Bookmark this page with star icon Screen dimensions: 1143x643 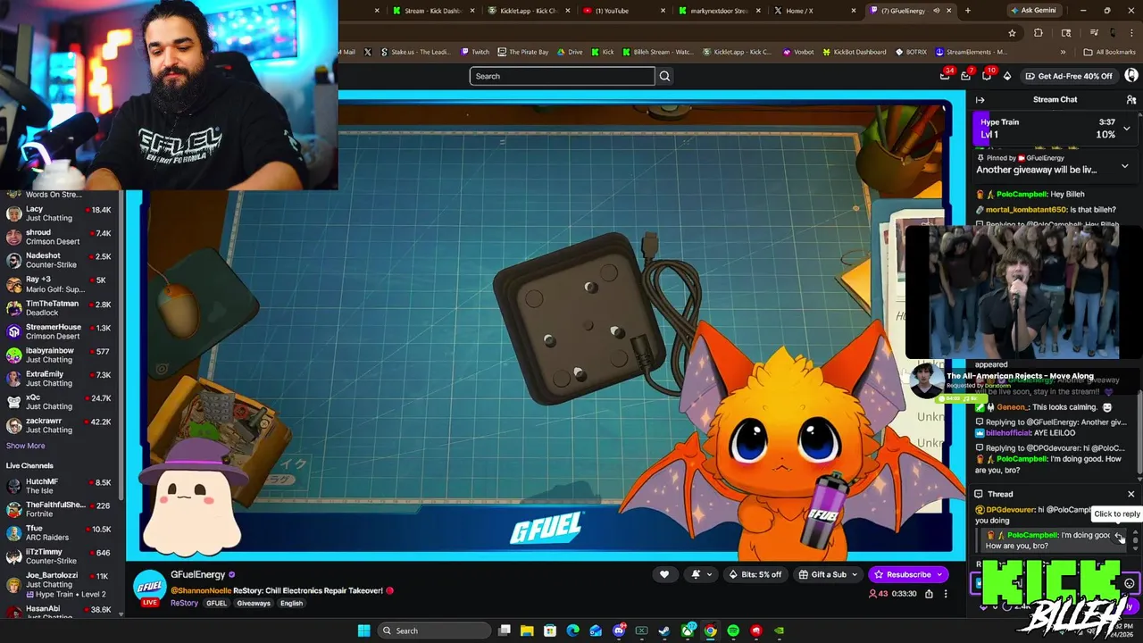(x=1012, y=33)
